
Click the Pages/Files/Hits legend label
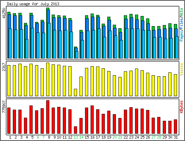click(x=182, y=25)
